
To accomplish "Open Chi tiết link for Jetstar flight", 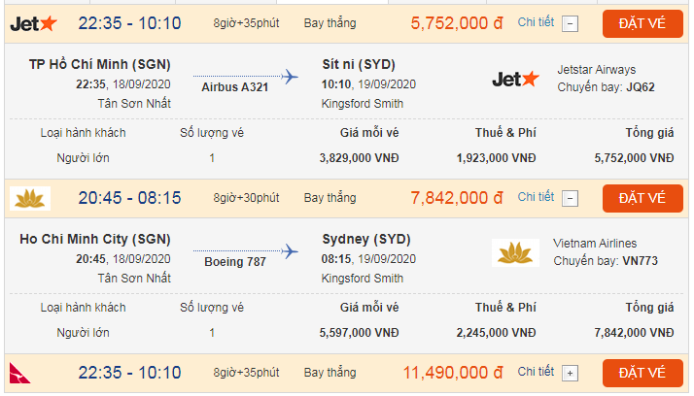I will tap(536, 22).
